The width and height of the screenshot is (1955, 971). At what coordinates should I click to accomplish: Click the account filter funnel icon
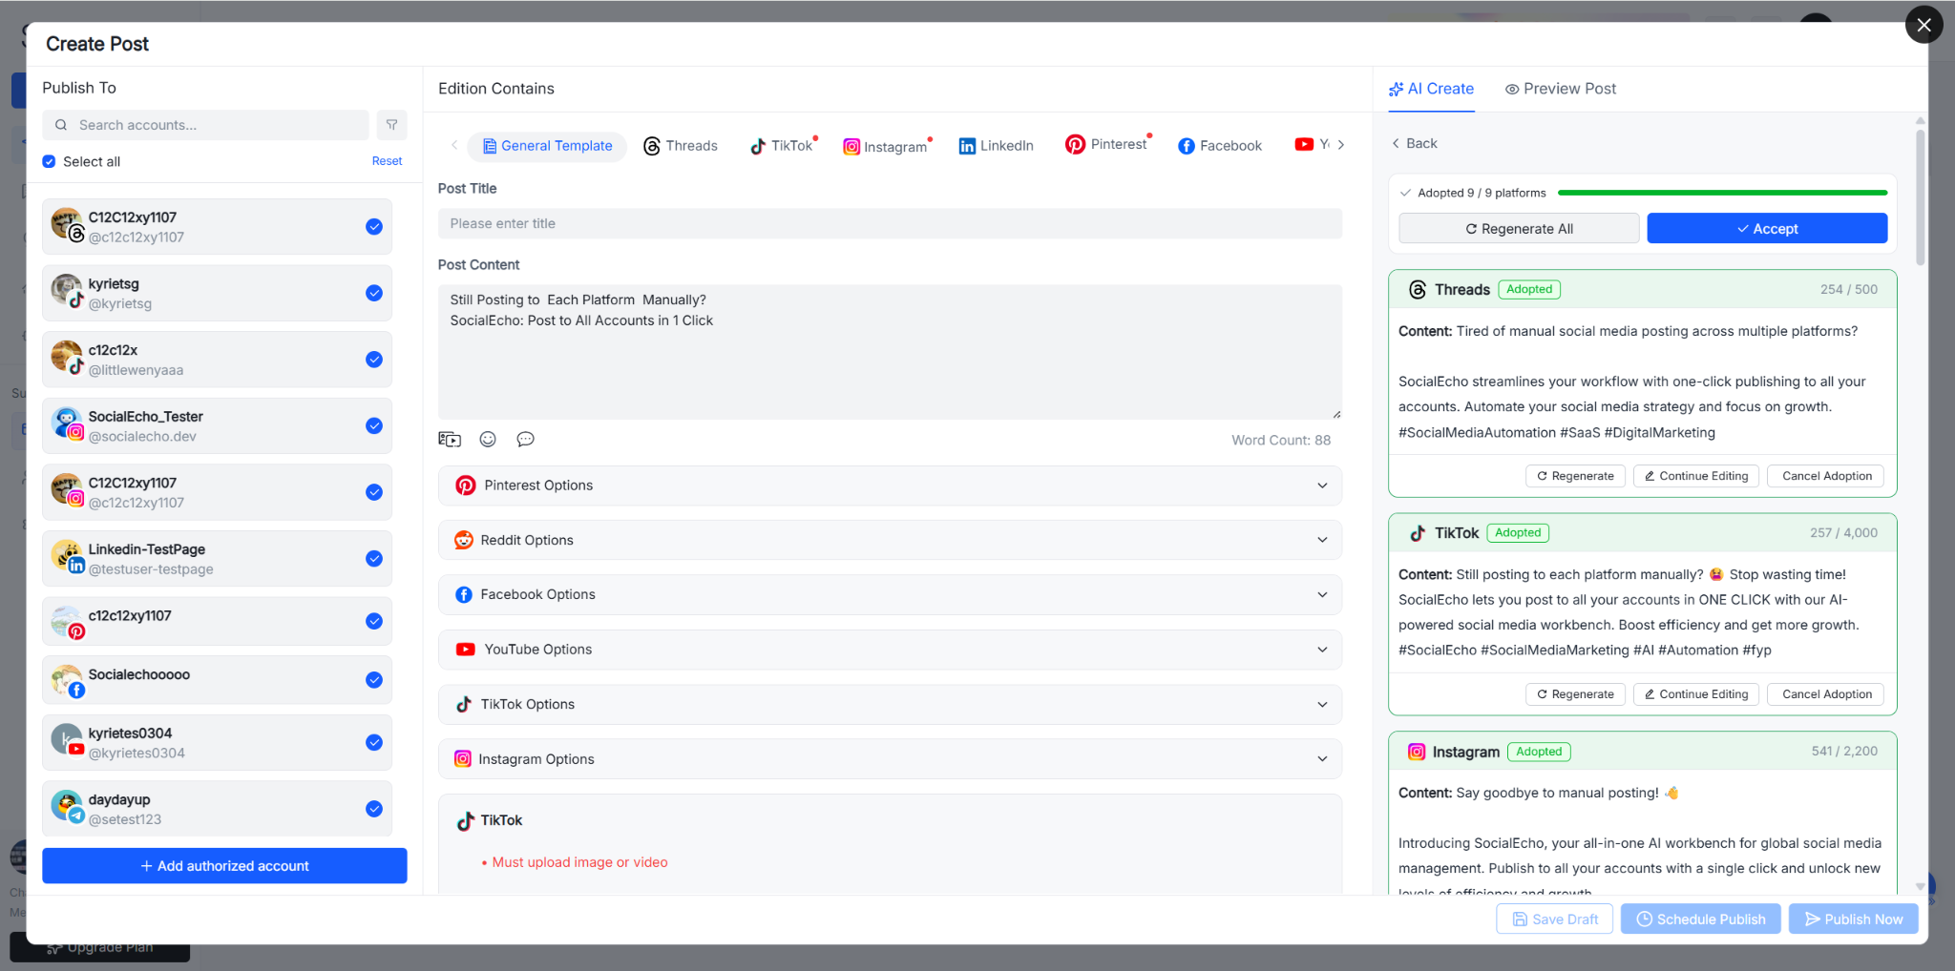point(391,125)
